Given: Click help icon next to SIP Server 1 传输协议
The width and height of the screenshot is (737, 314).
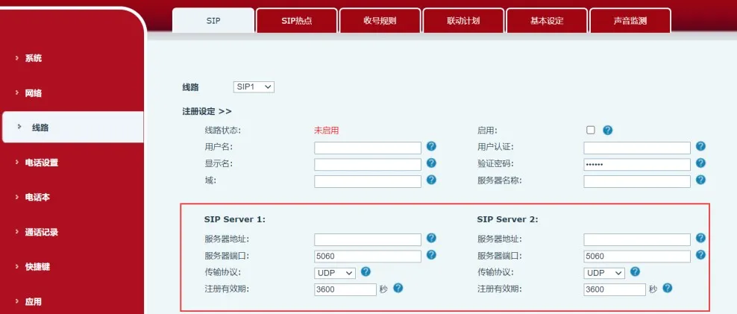Looking at the screenshot, I should point(366,272).
